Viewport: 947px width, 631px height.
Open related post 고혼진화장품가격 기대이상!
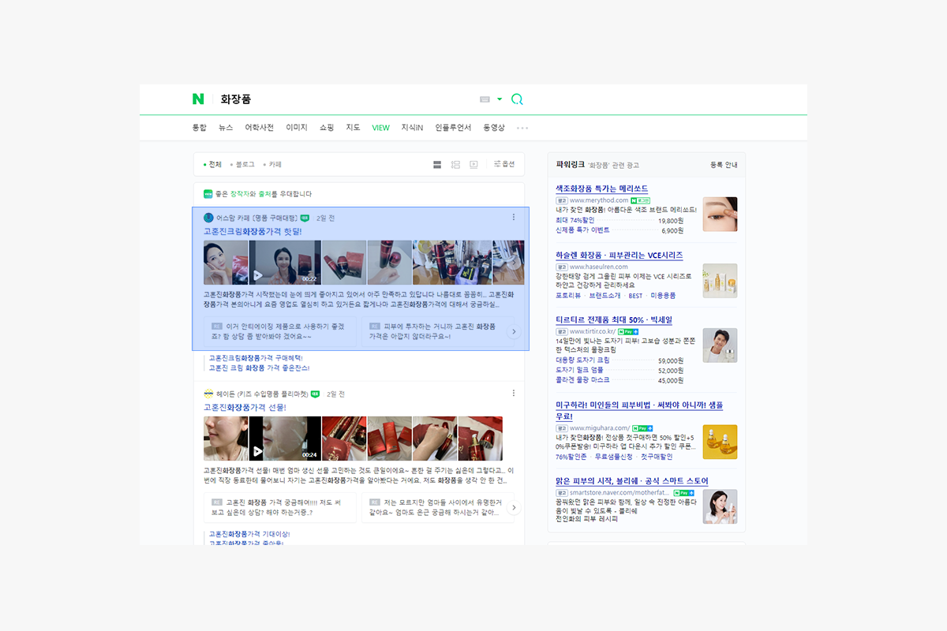250,534
